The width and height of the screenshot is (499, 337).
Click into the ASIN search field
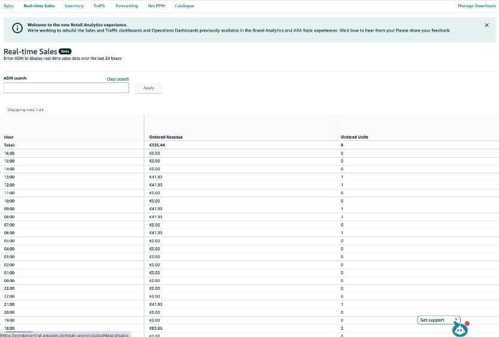pos(66,88)
